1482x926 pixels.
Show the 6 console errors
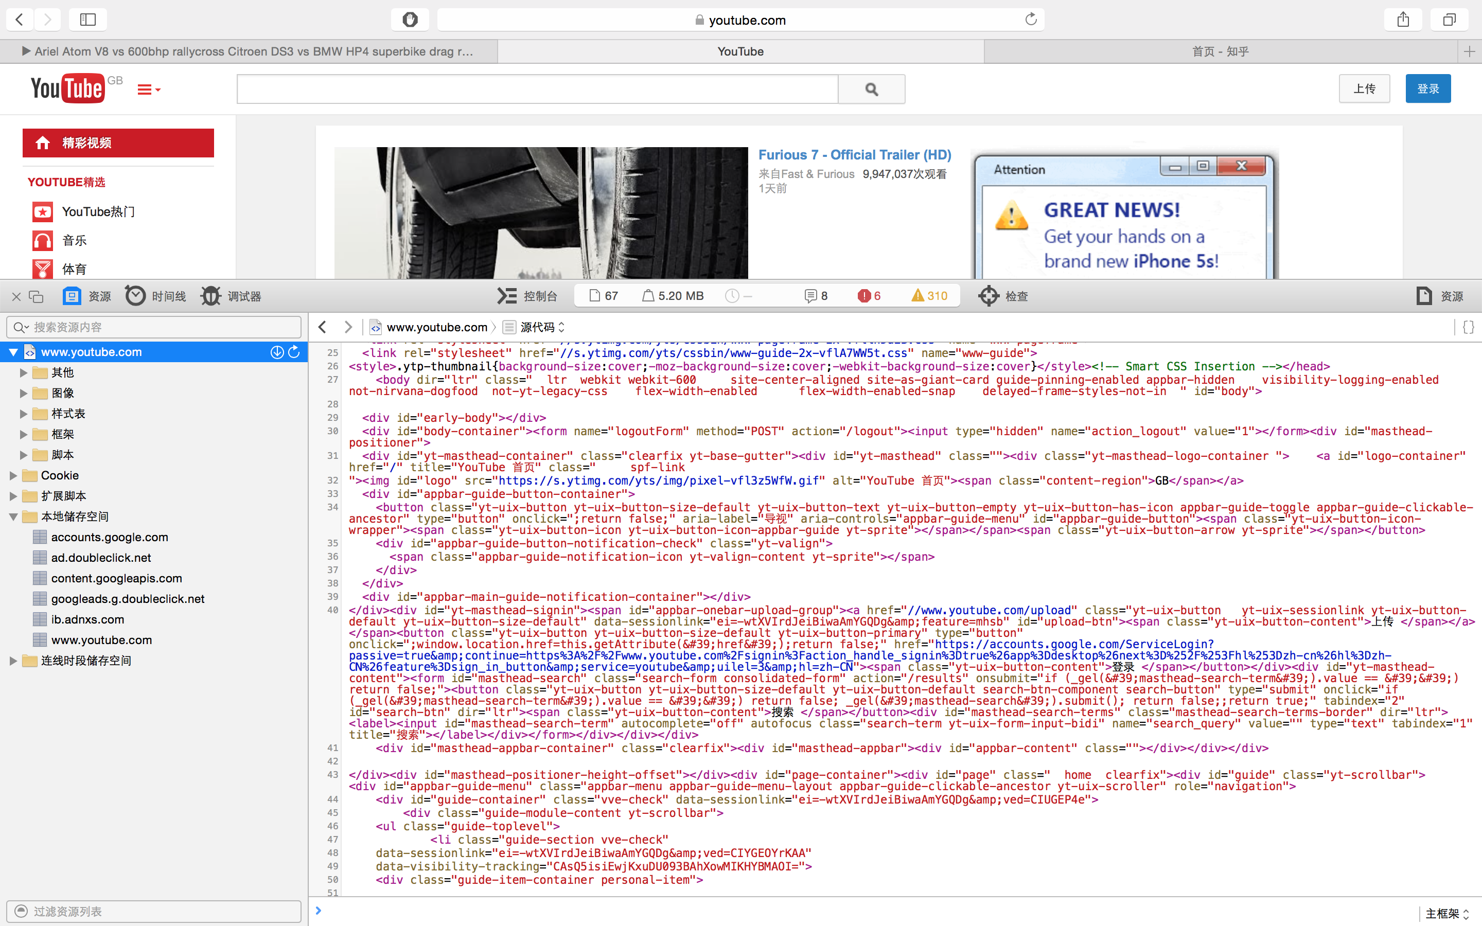(x=870, y=296)
